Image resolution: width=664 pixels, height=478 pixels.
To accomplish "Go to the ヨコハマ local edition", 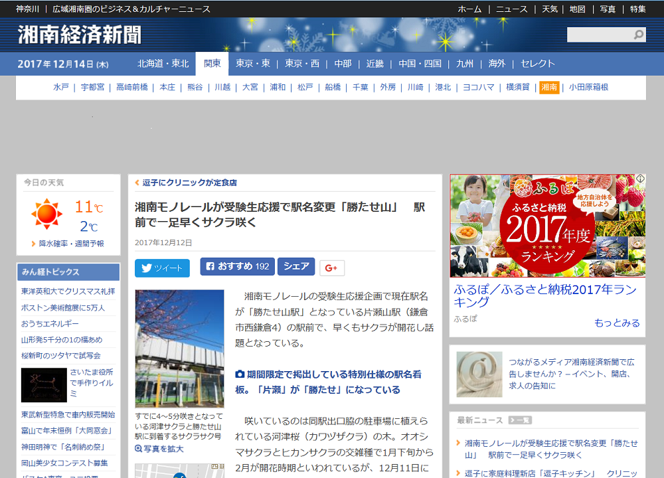I will click(x=479, y=87).
